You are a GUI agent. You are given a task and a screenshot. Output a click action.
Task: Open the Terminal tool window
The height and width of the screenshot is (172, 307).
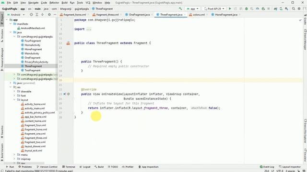69,167
